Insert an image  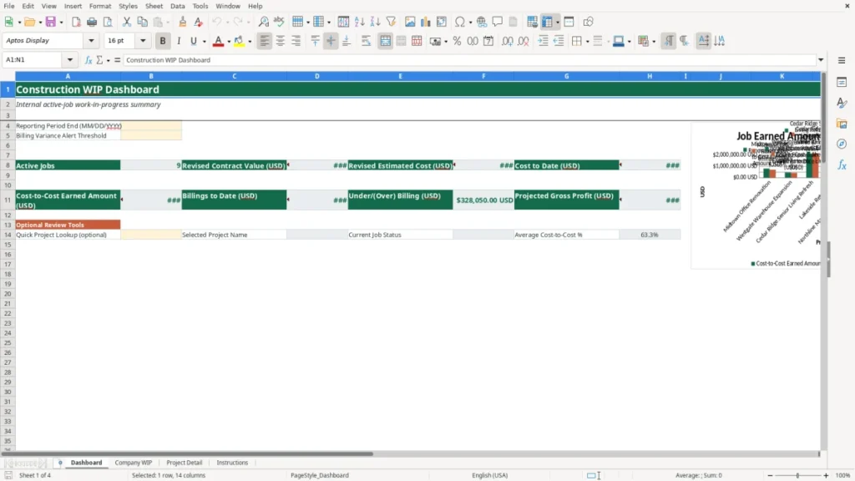tap(410, 22)
